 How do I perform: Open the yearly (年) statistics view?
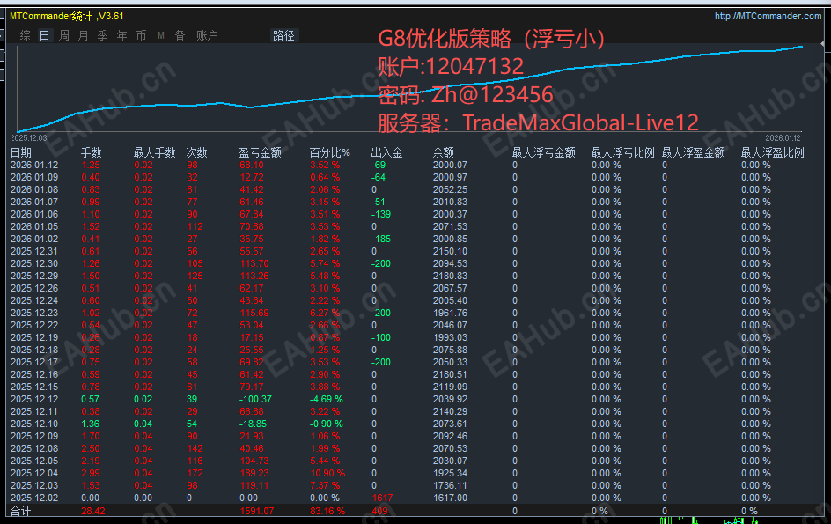point(121,35)
